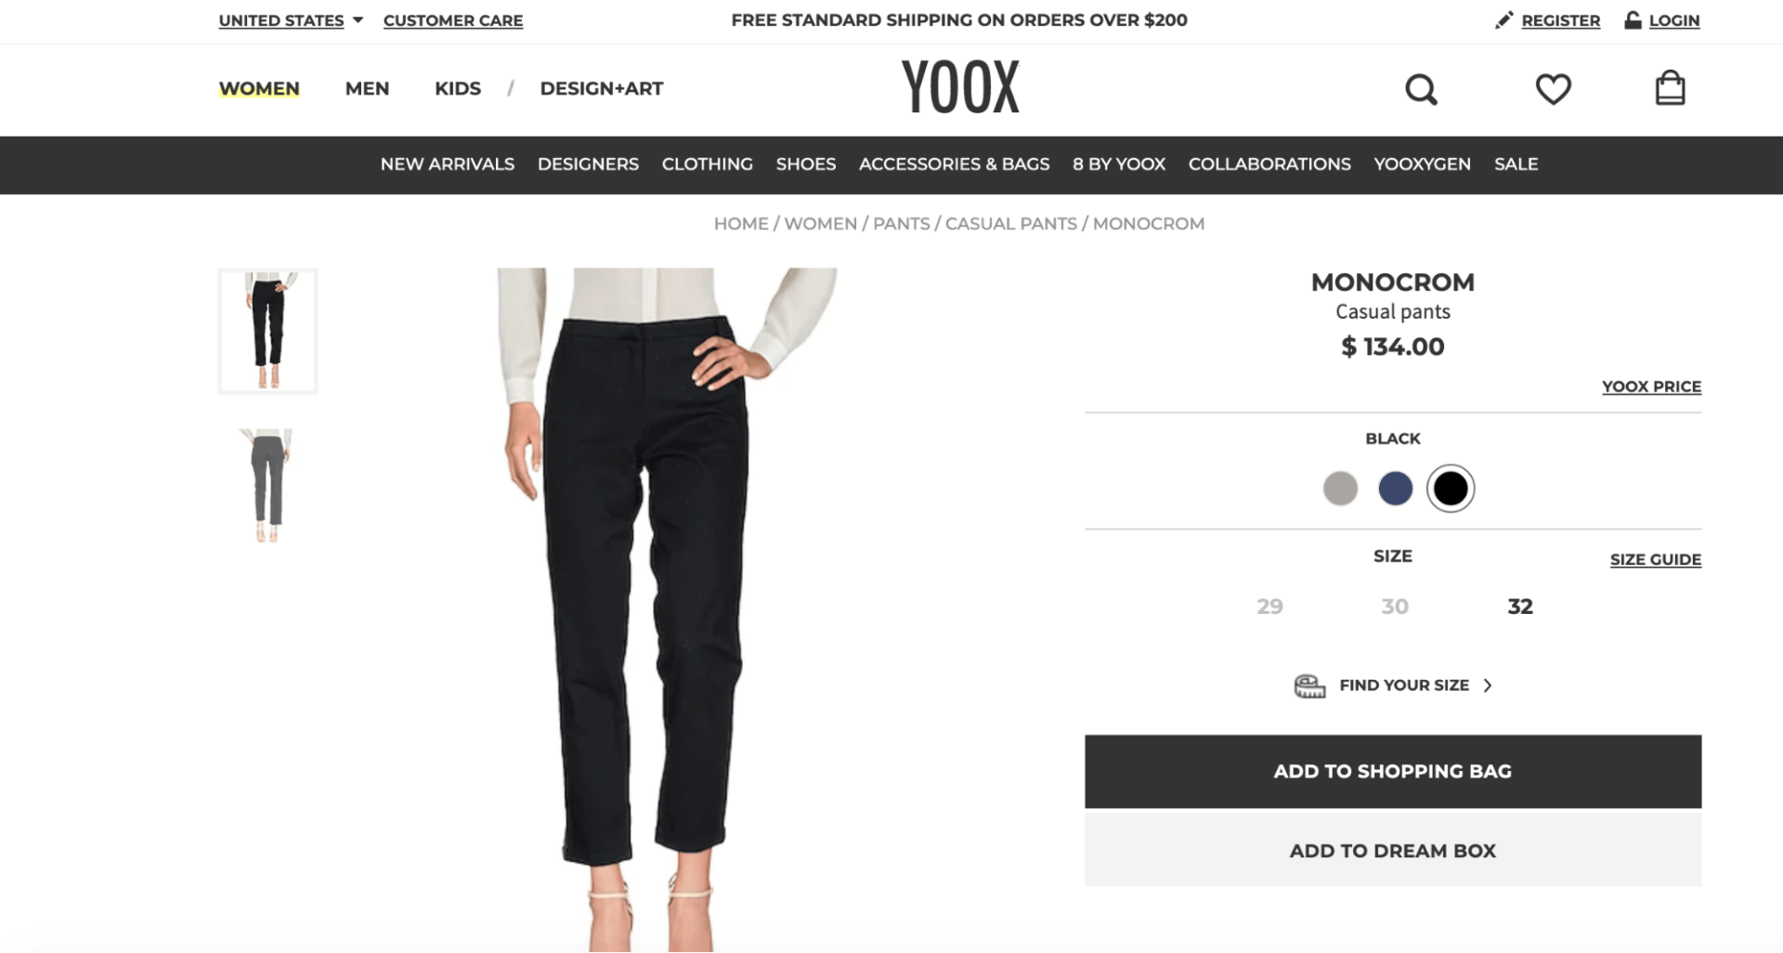Open the Accessories & Bags menu
Screen dimensions: 1783x953
coord(954,164)
